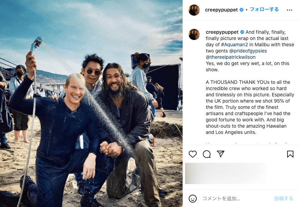Viewport: 299px width, 207px height.
Task: Share post via the paper plane icon
Action: coord(221,154)
